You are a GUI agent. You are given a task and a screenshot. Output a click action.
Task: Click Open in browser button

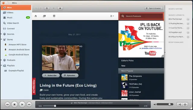pyautogui.click(x=153, y=8)
